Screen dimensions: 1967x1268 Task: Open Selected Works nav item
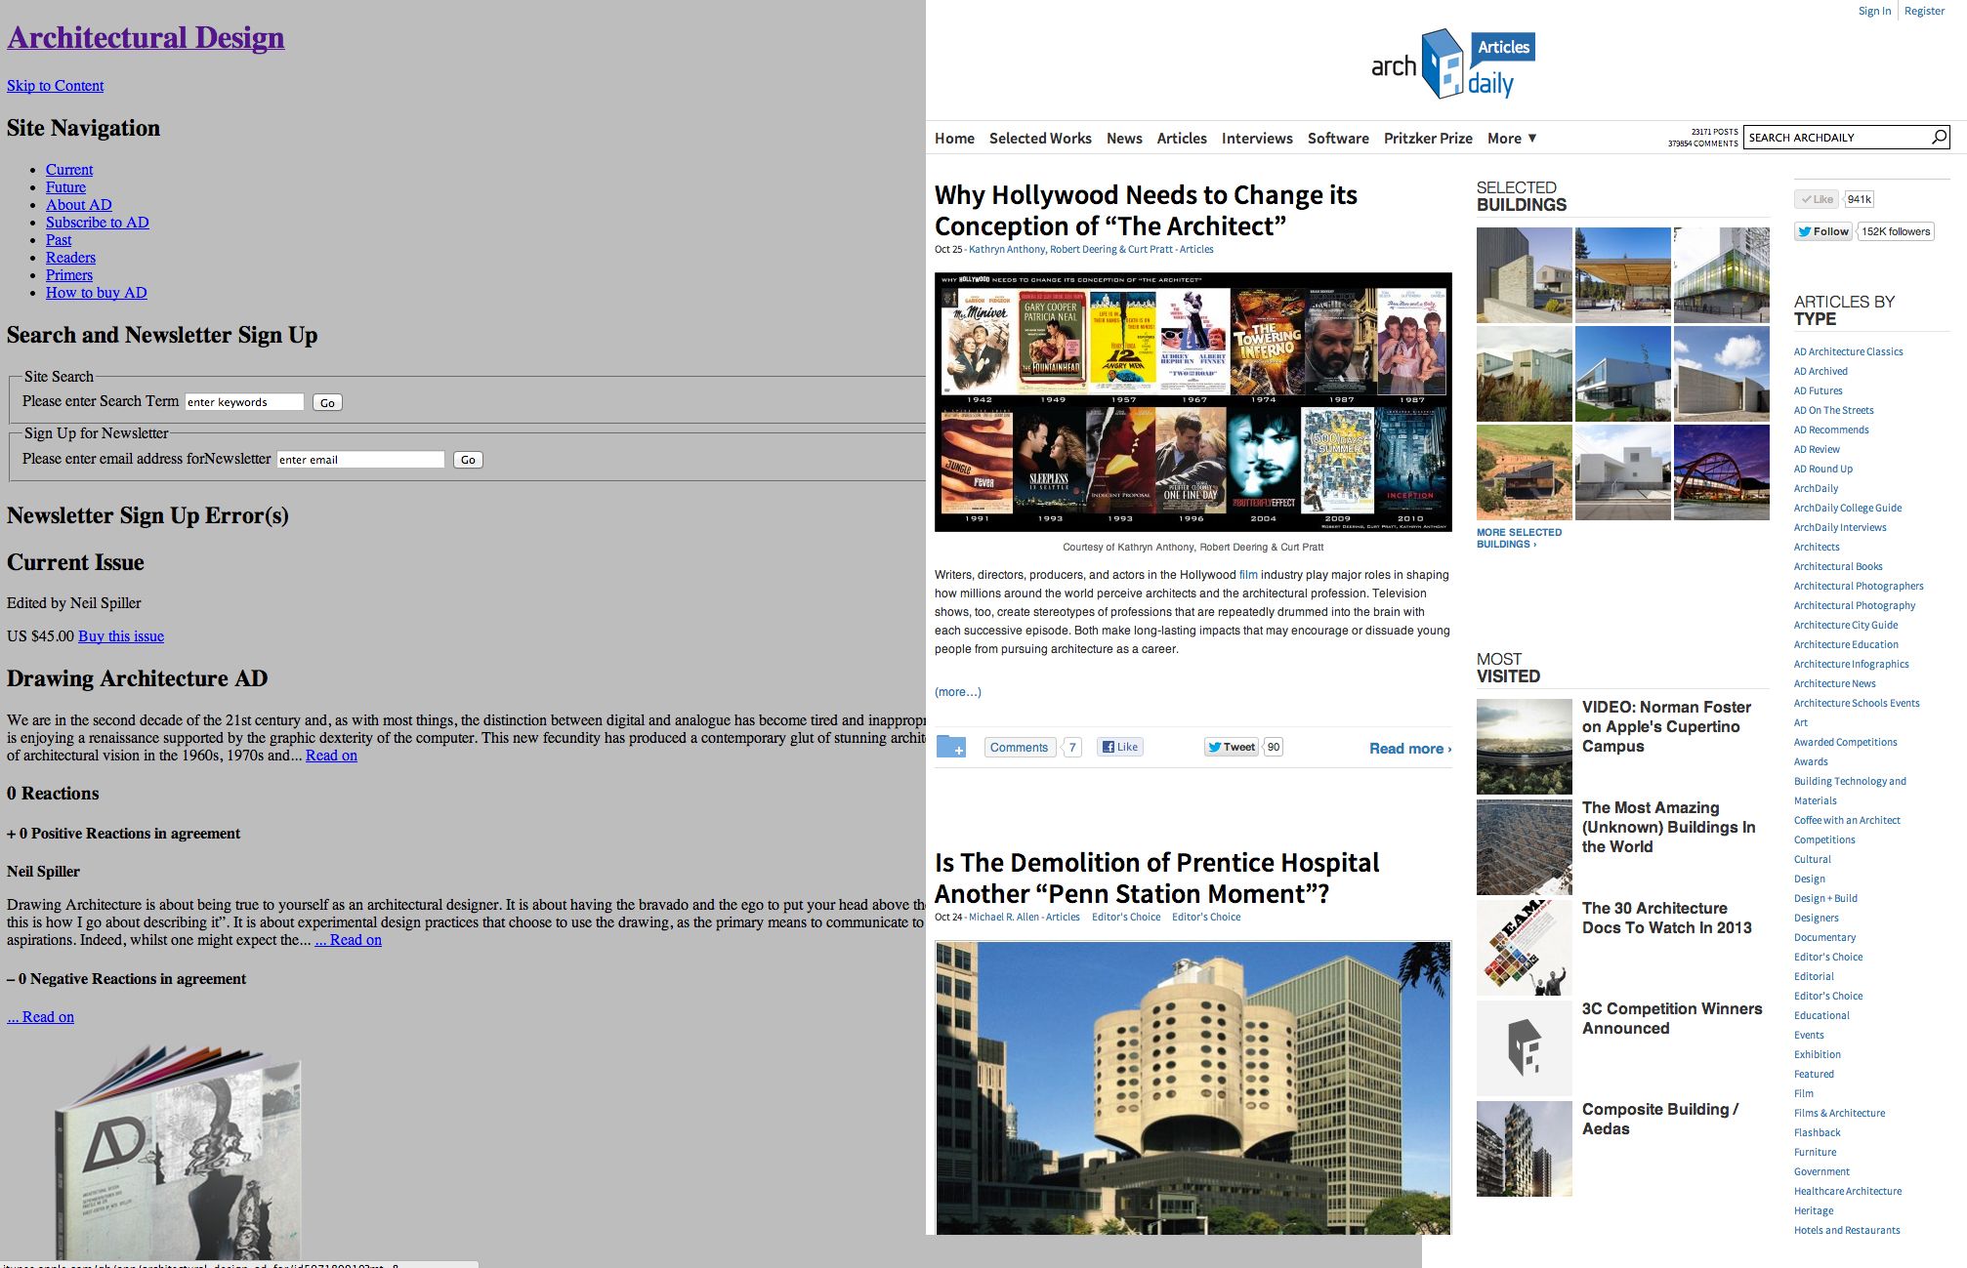click(x=1040, y=139)
